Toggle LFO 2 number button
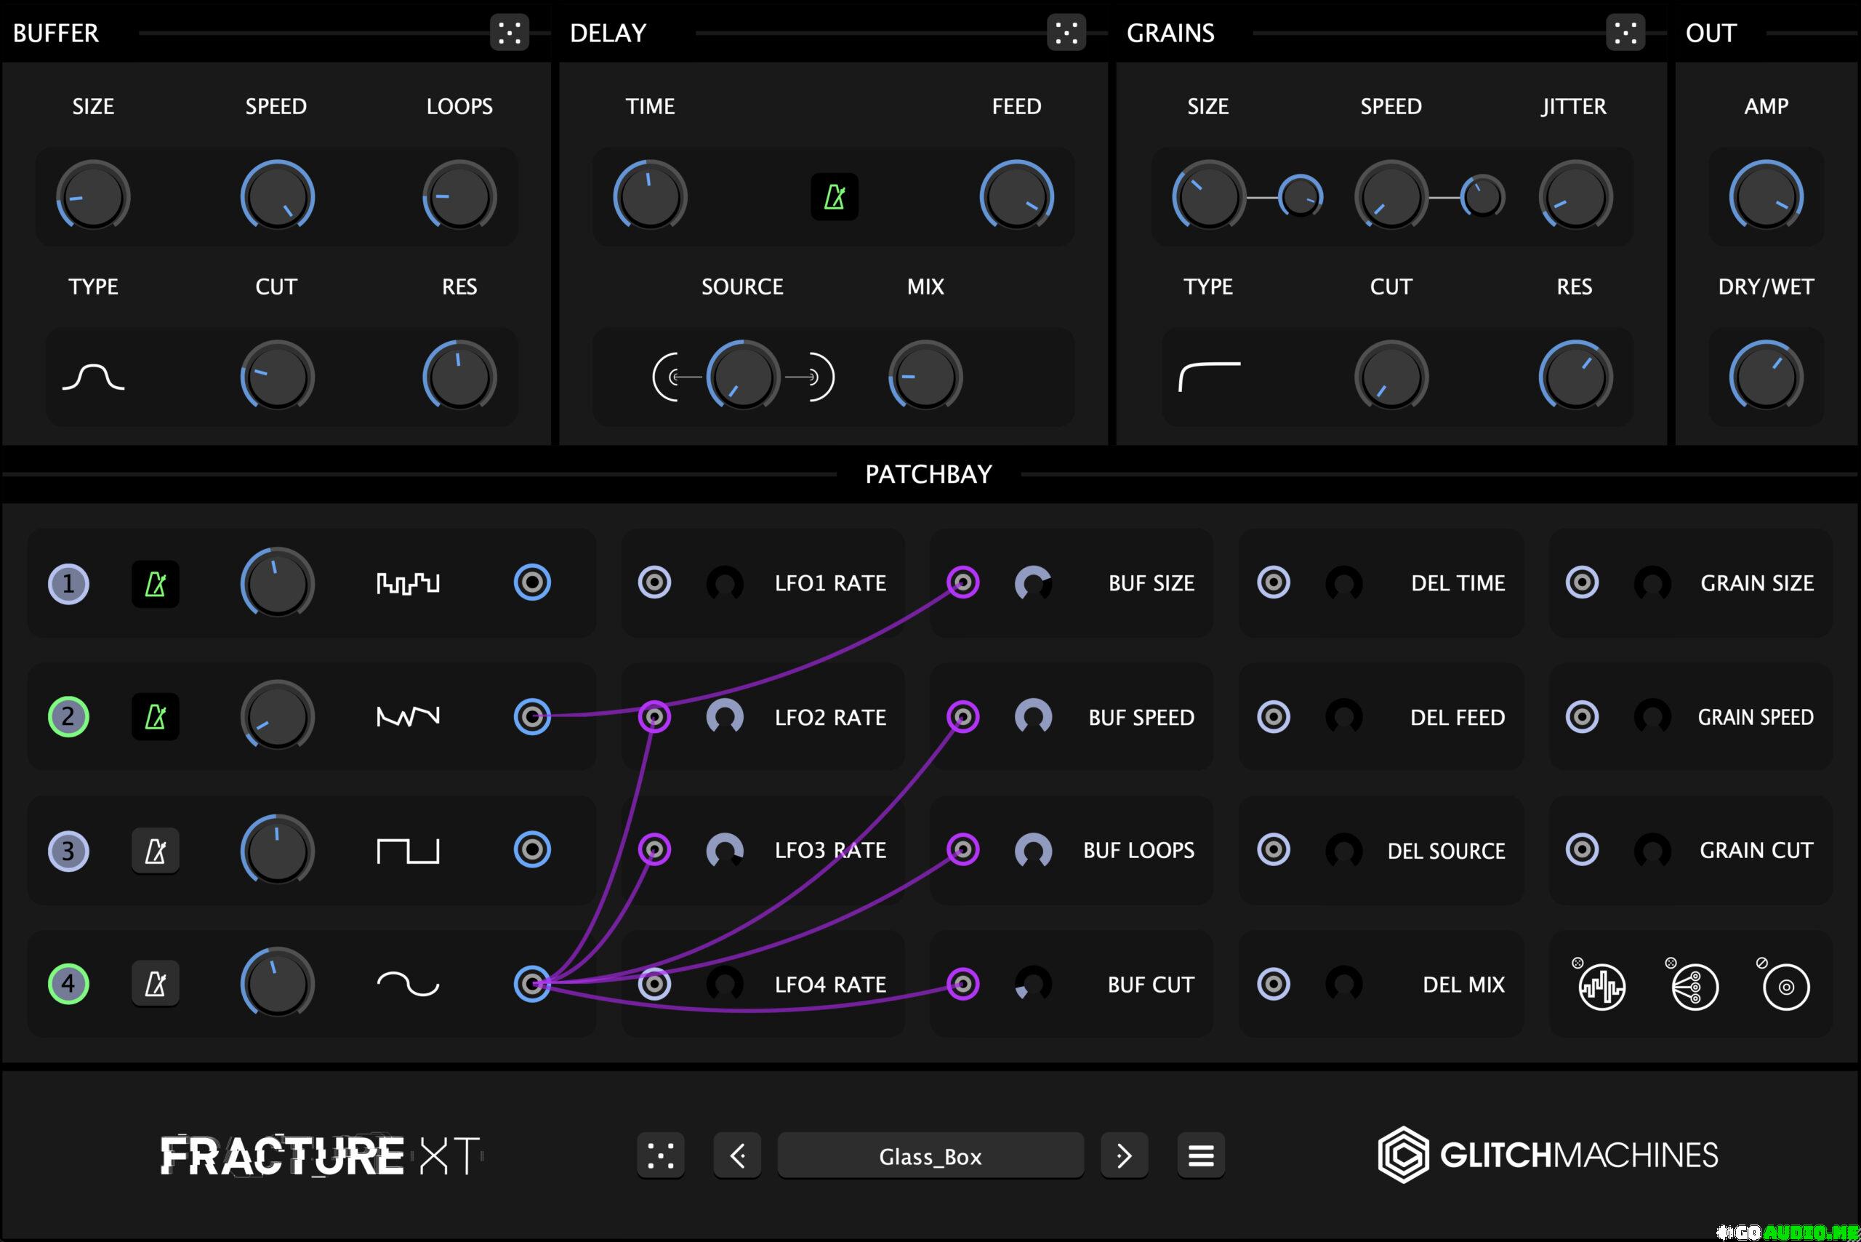Viewport: 1861px width, 1242px height. click(x=68, y=717)
